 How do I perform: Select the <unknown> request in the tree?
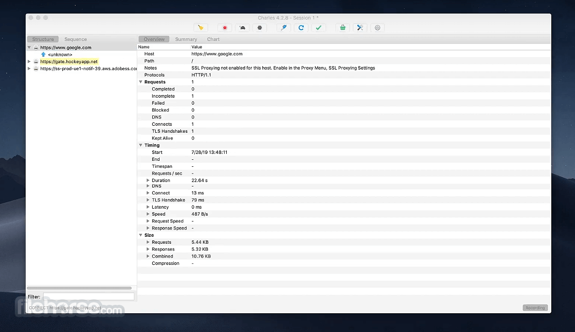click(x=60, y=55)
